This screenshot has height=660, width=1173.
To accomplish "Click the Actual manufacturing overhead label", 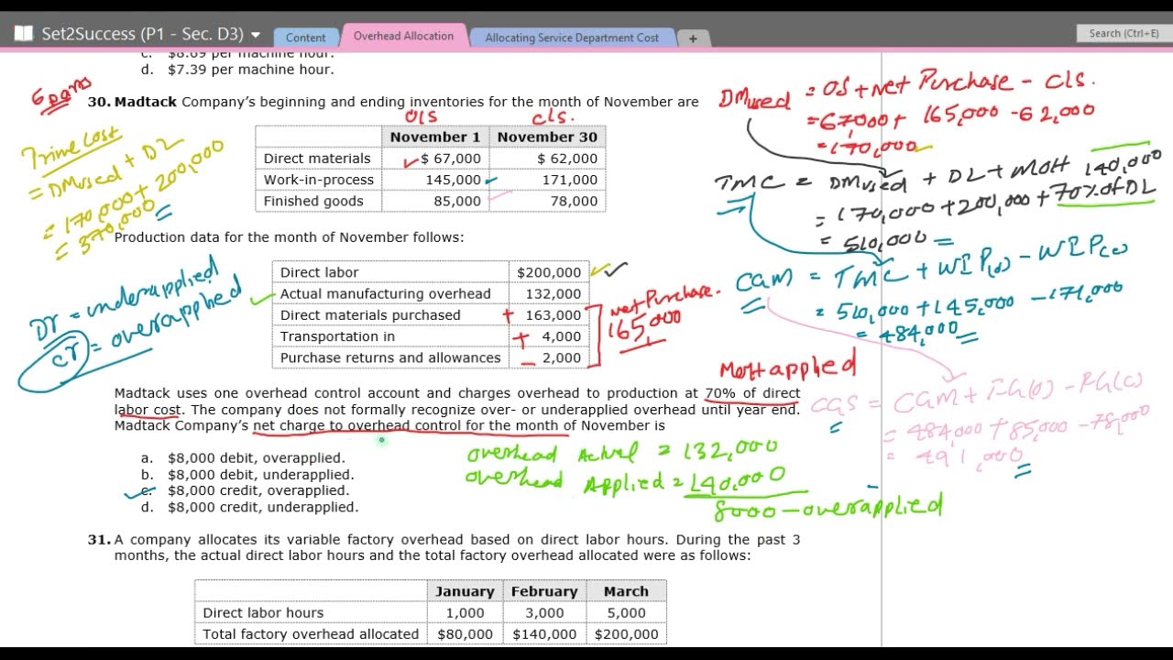I will pos(385,293).
